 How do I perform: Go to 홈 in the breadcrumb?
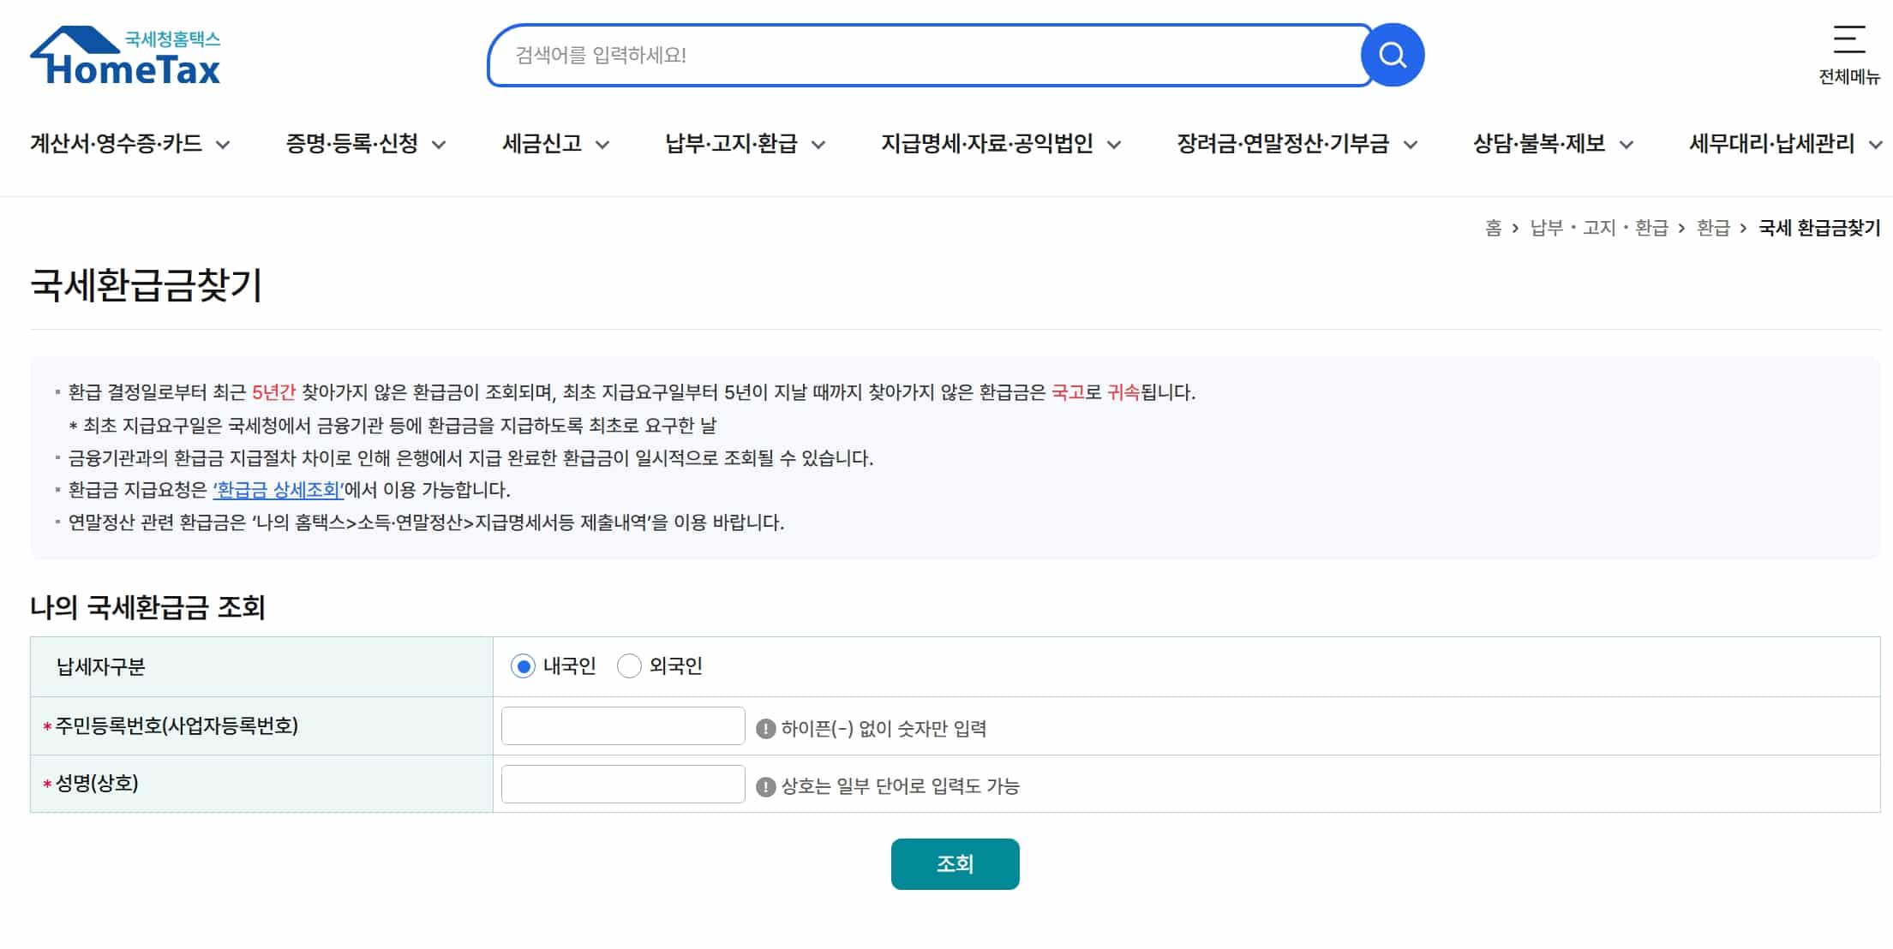pos(1493,228)
